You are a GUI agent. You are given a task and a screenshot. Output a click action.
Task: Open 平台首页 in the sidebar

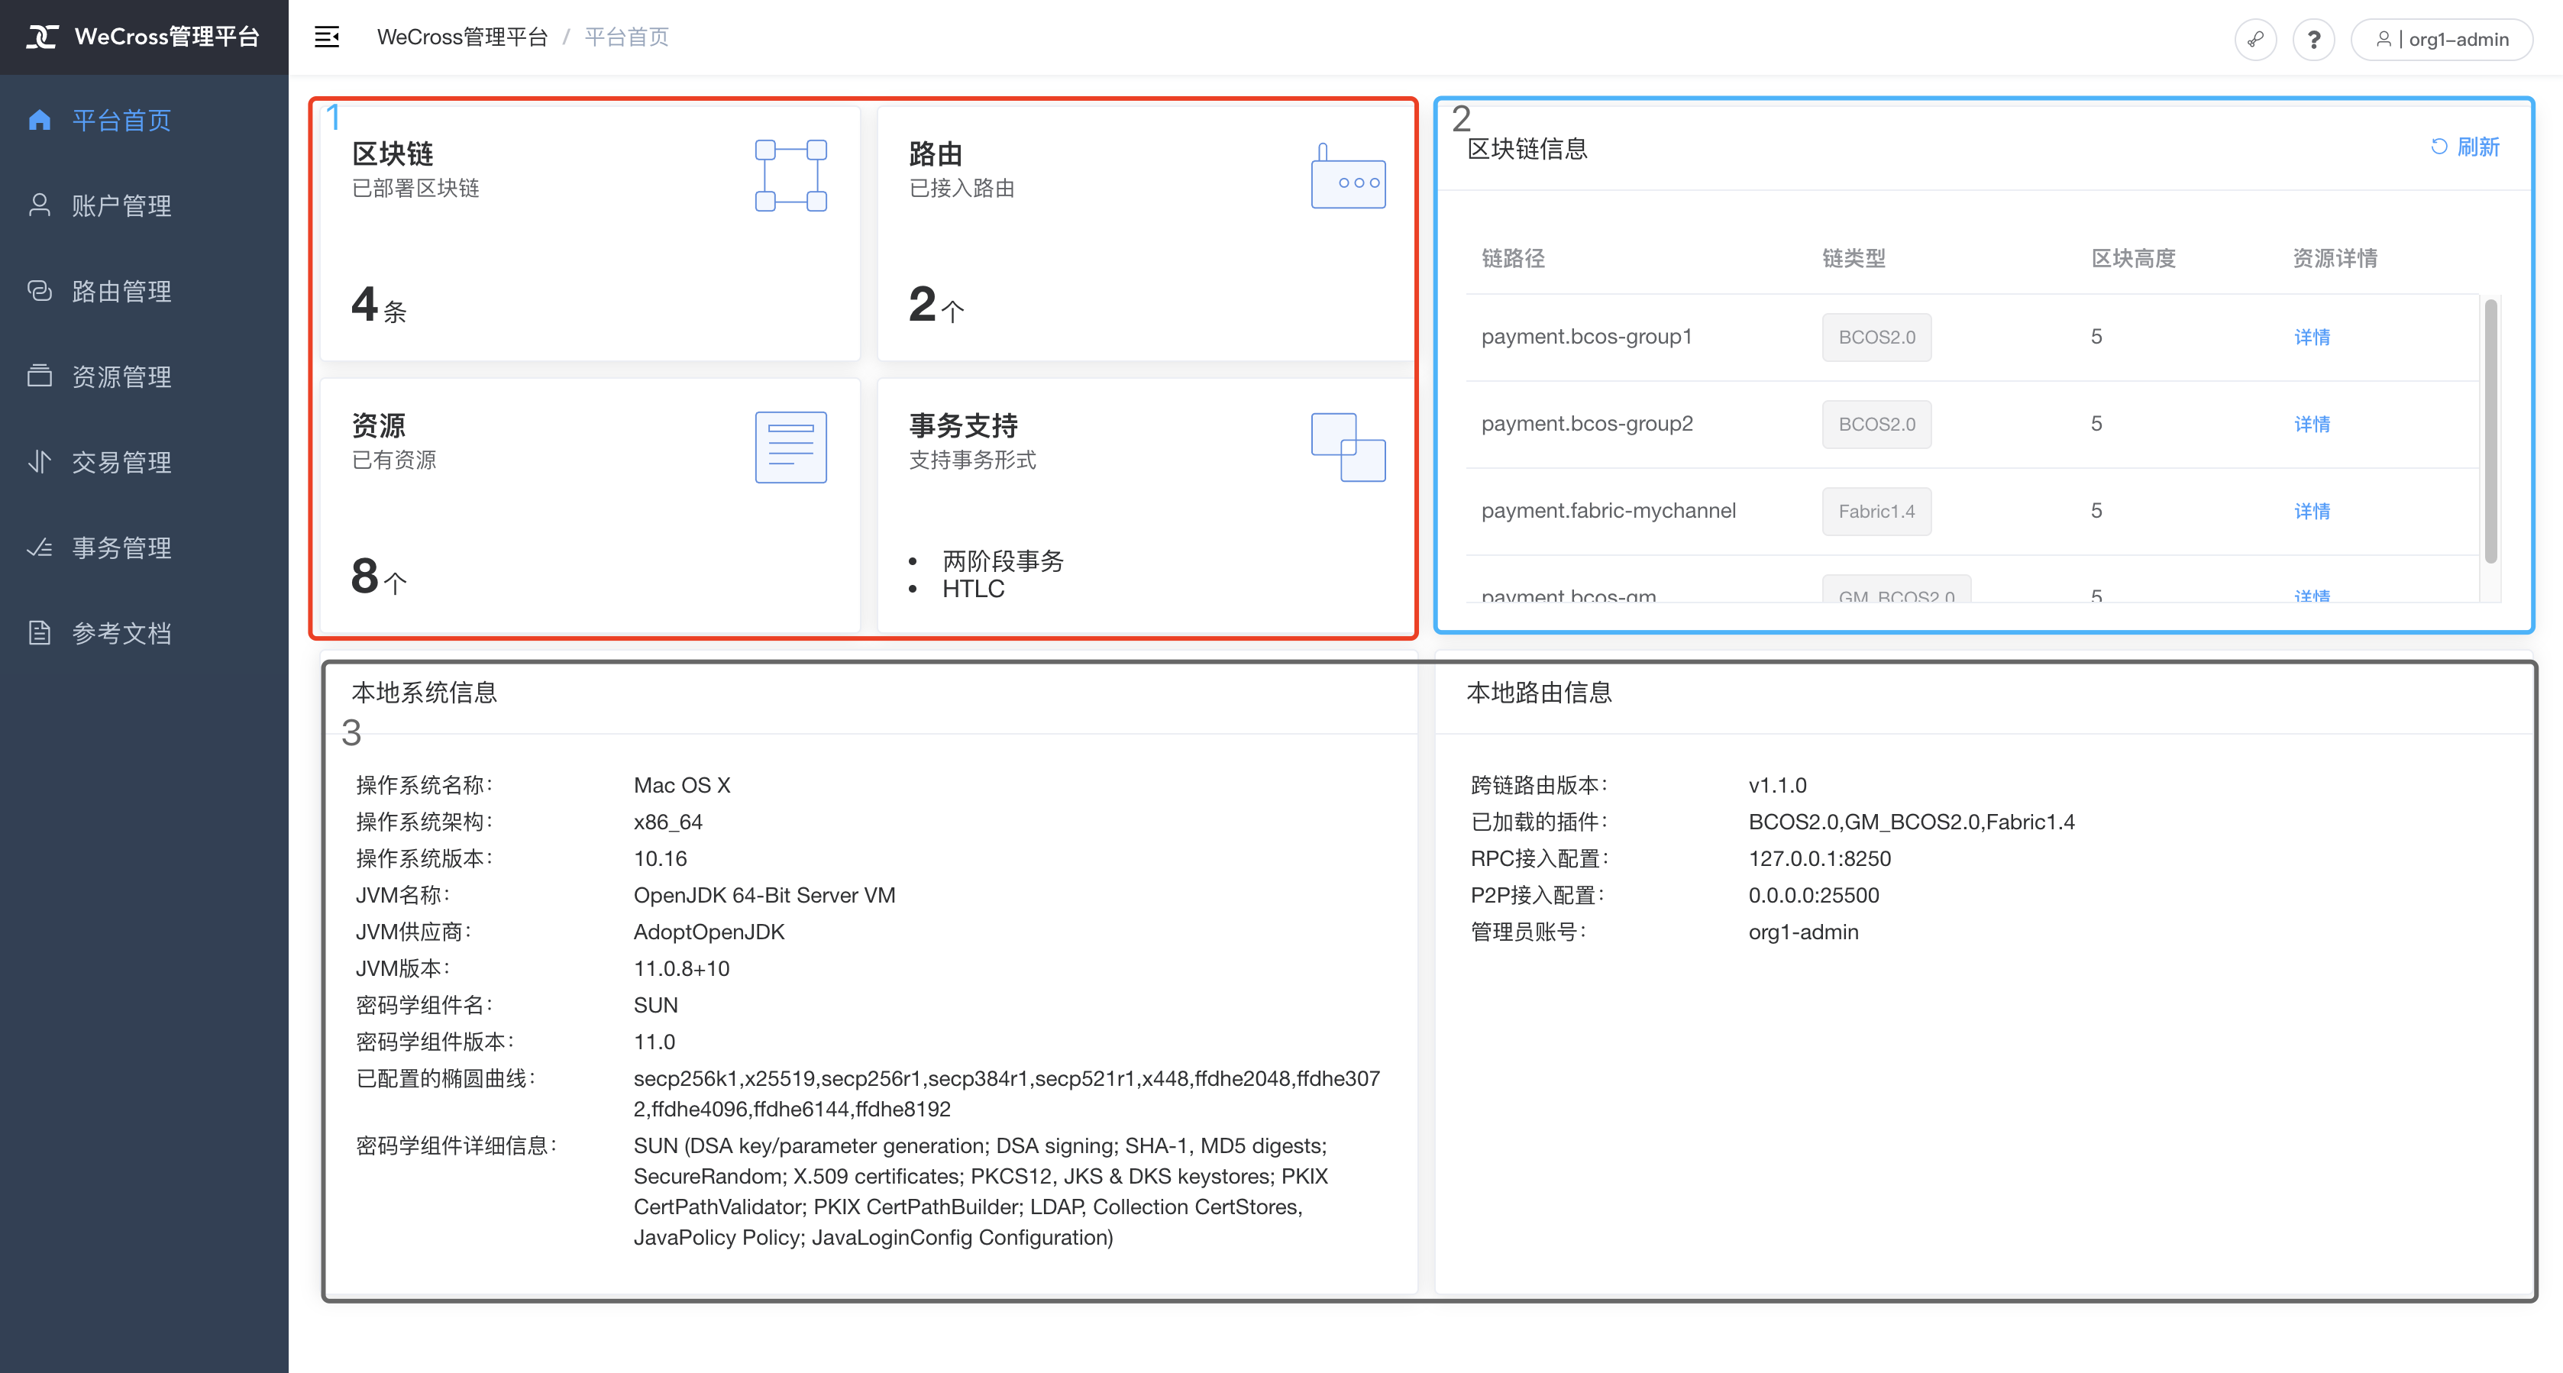pos(144,121)
